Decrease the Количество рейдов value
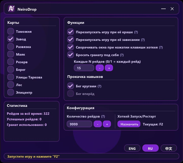The image size is (183, 163). [98, 124]
